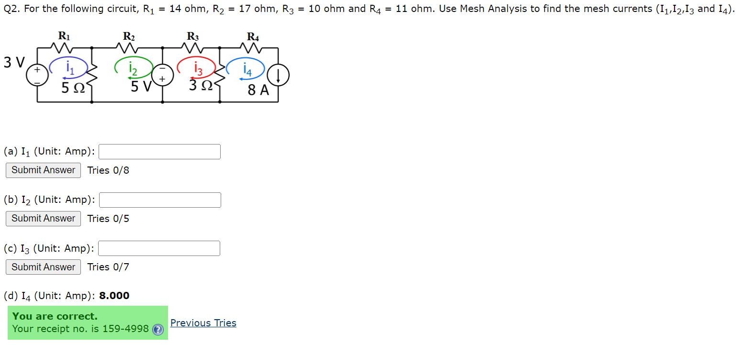Image resolution: width=753 pixels, height=345 pixels.
Task: Click the 8 A current source symbol
Action: click(x=278, y=75)
